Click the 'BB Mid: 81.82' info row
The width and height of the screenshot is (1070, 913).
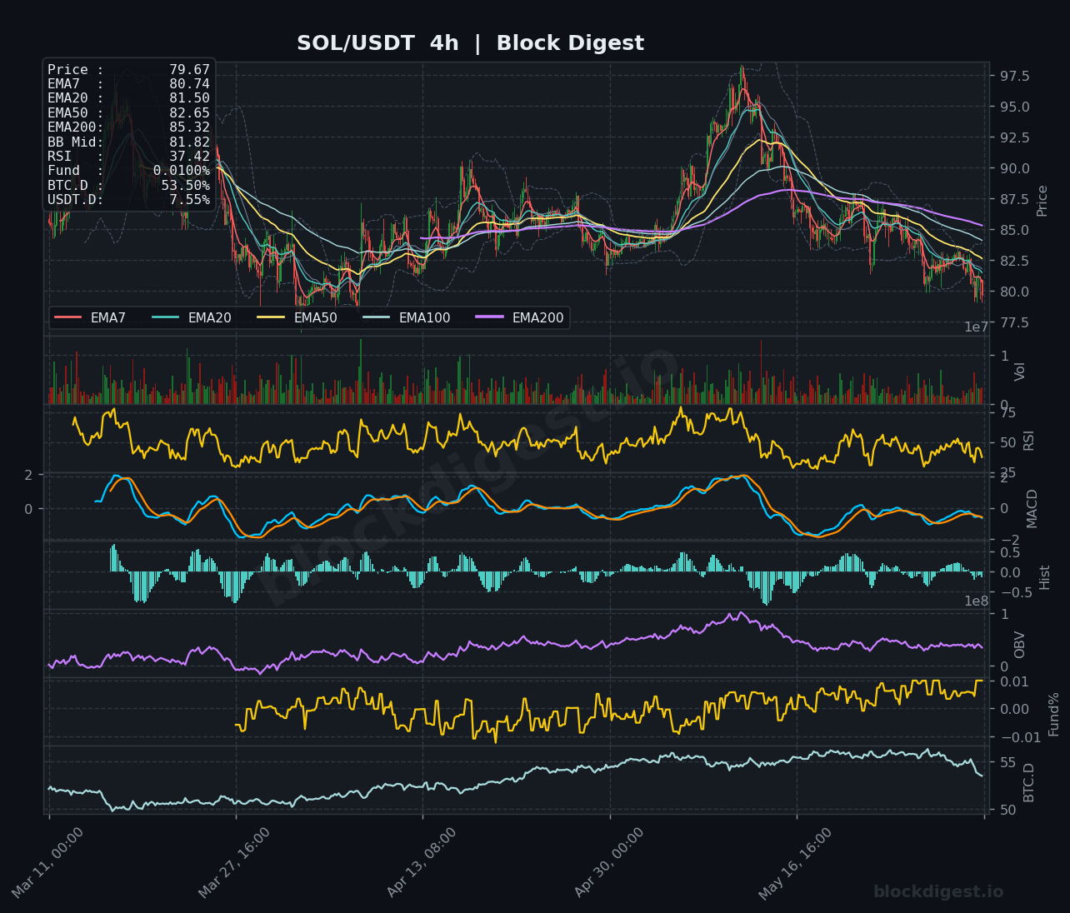click(128, 142)
